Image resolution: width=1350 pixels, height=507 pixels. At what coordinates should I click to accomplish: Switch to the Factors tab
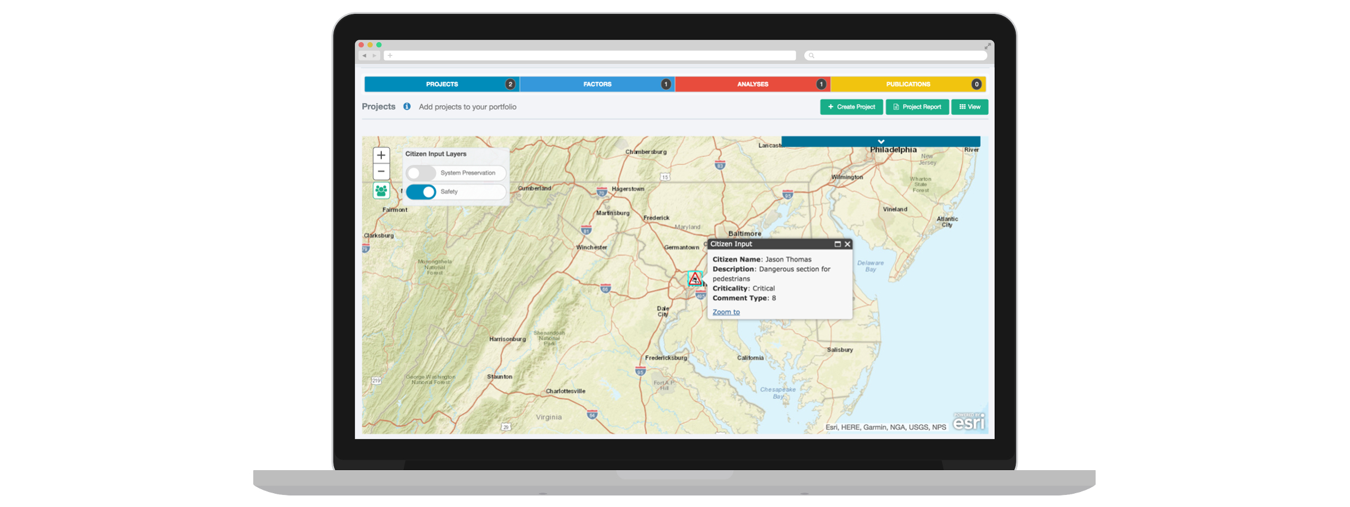click(x=597, y=84)
